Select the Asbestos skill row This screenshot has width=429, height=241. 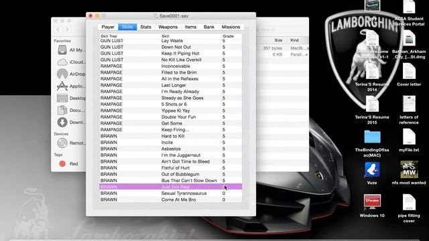tap(171, 149)
